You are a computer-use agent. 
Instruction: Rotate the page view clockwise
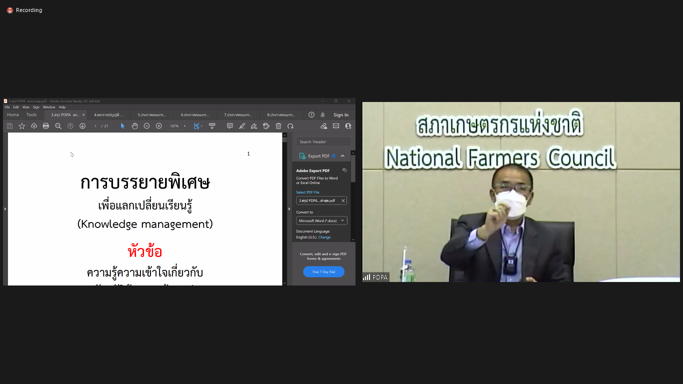click(290, 126)
